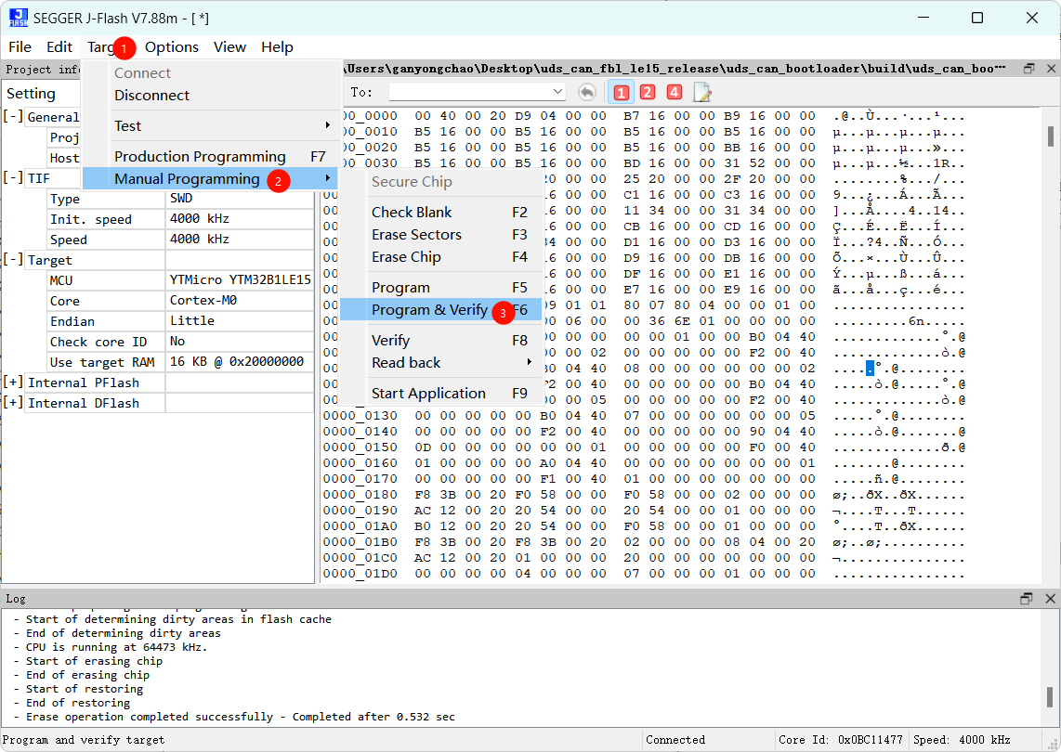This screenshot has width=1061, height=752.
Task: Click the Little endian value
Action: pyautogui.click(x=240, y=320)
